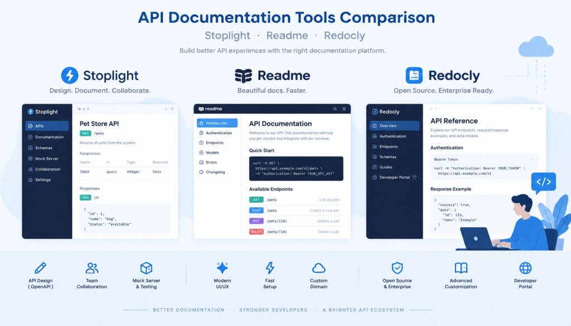The image size is (571, 326).
Task: Open the hamburger menu in Readme header
Action: click(343, 109)
